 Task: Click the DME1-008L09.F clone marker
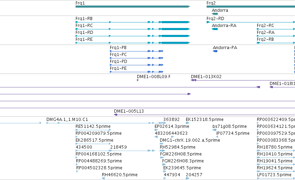click(x=138, y=80)
